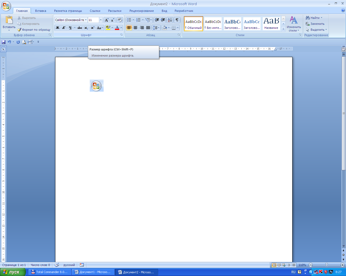Click the tab stop selector at ruler corner

(3, 49)
